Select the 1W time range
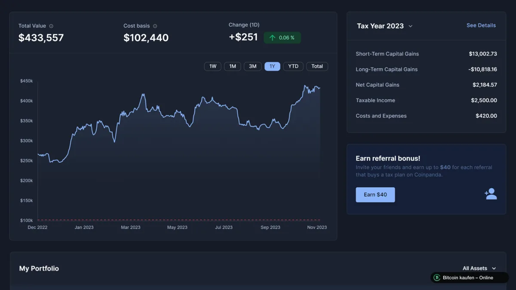The image size is (516, 290). tap(213, 66)
